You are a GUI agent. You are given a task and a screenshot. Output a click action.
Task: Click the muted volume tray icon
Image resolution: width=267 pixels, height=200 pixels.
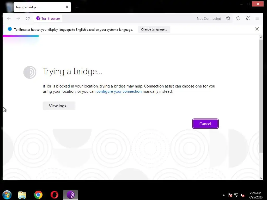[242, 195]
